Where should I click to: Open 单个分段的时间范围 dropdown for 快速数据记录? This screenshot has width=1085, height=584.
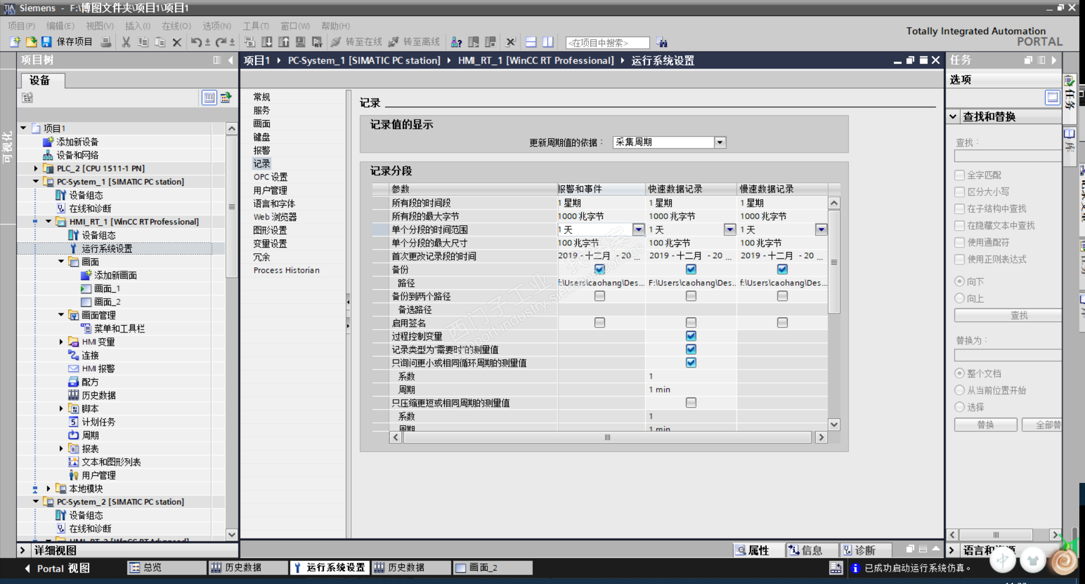[x=729, y=229]
